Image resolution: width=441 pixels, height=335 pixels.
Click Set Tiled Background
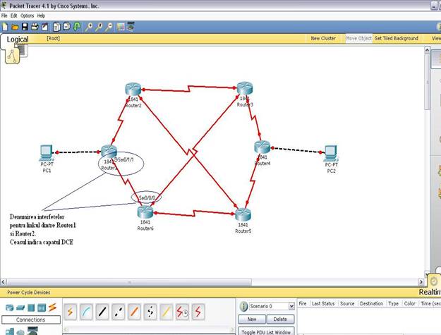[397, 38]
